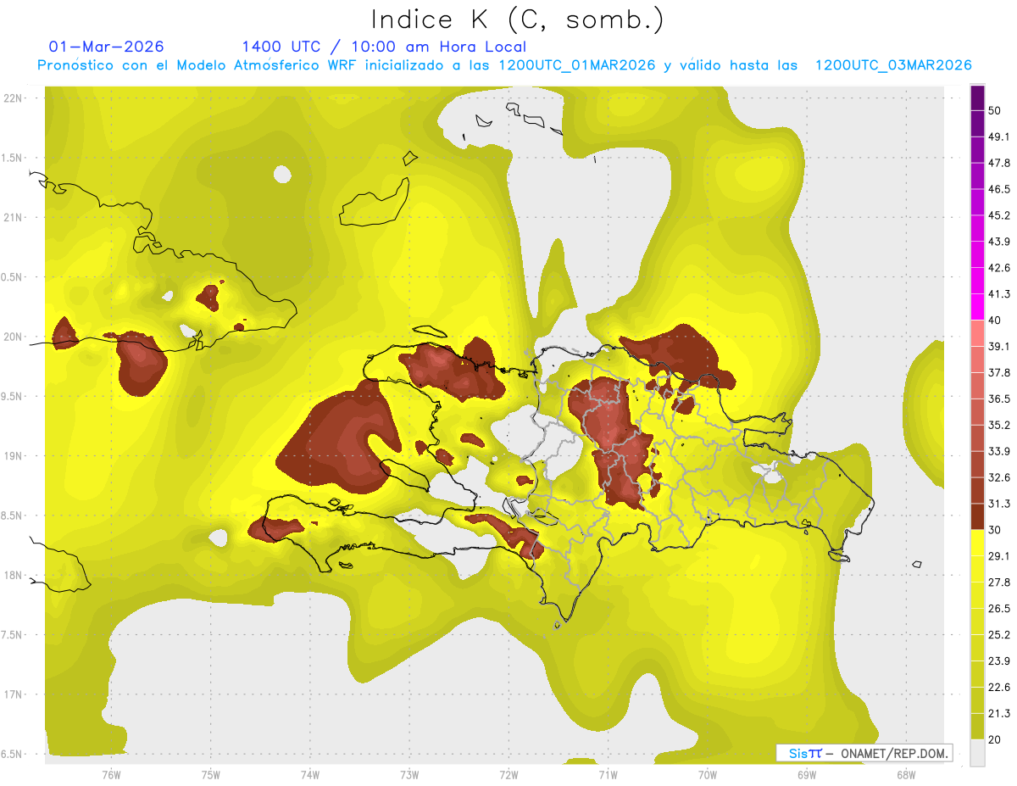1017x786 pixels.
Task: Click the '74W' longitude label
Action: click(x=310, y=775)
